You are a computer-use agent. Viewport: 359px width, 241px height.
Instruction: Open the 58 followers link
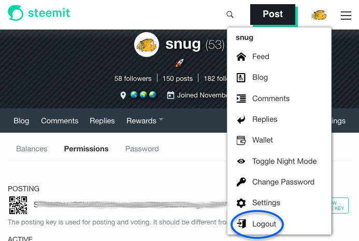(x=133, y=79)
